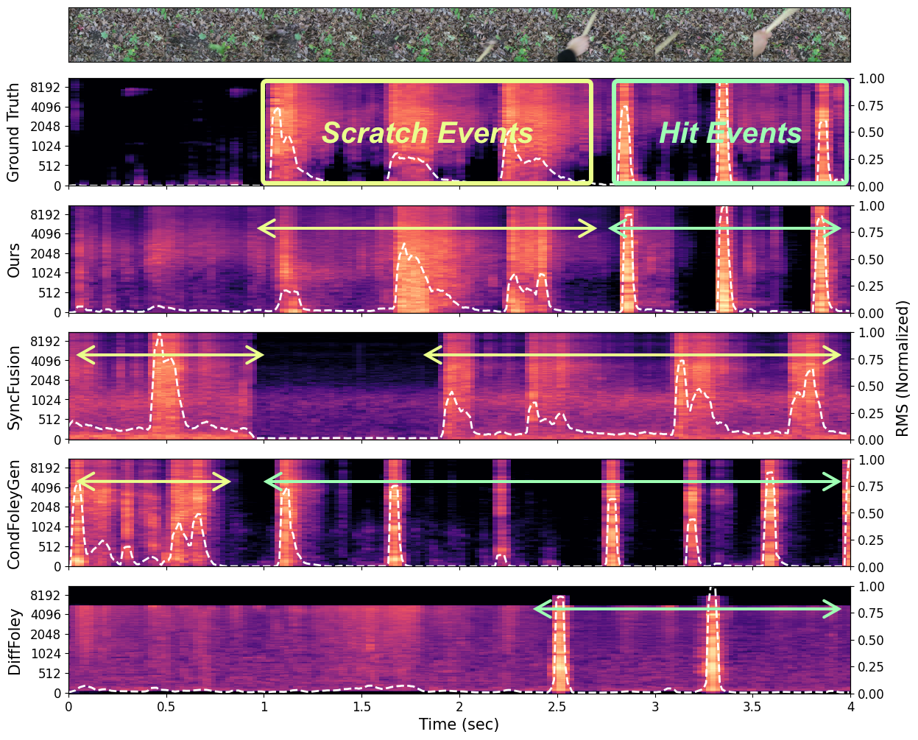
Task: Click the SyncFusion loud burst near 0.5 sec
Action: (x=165, y=386)
